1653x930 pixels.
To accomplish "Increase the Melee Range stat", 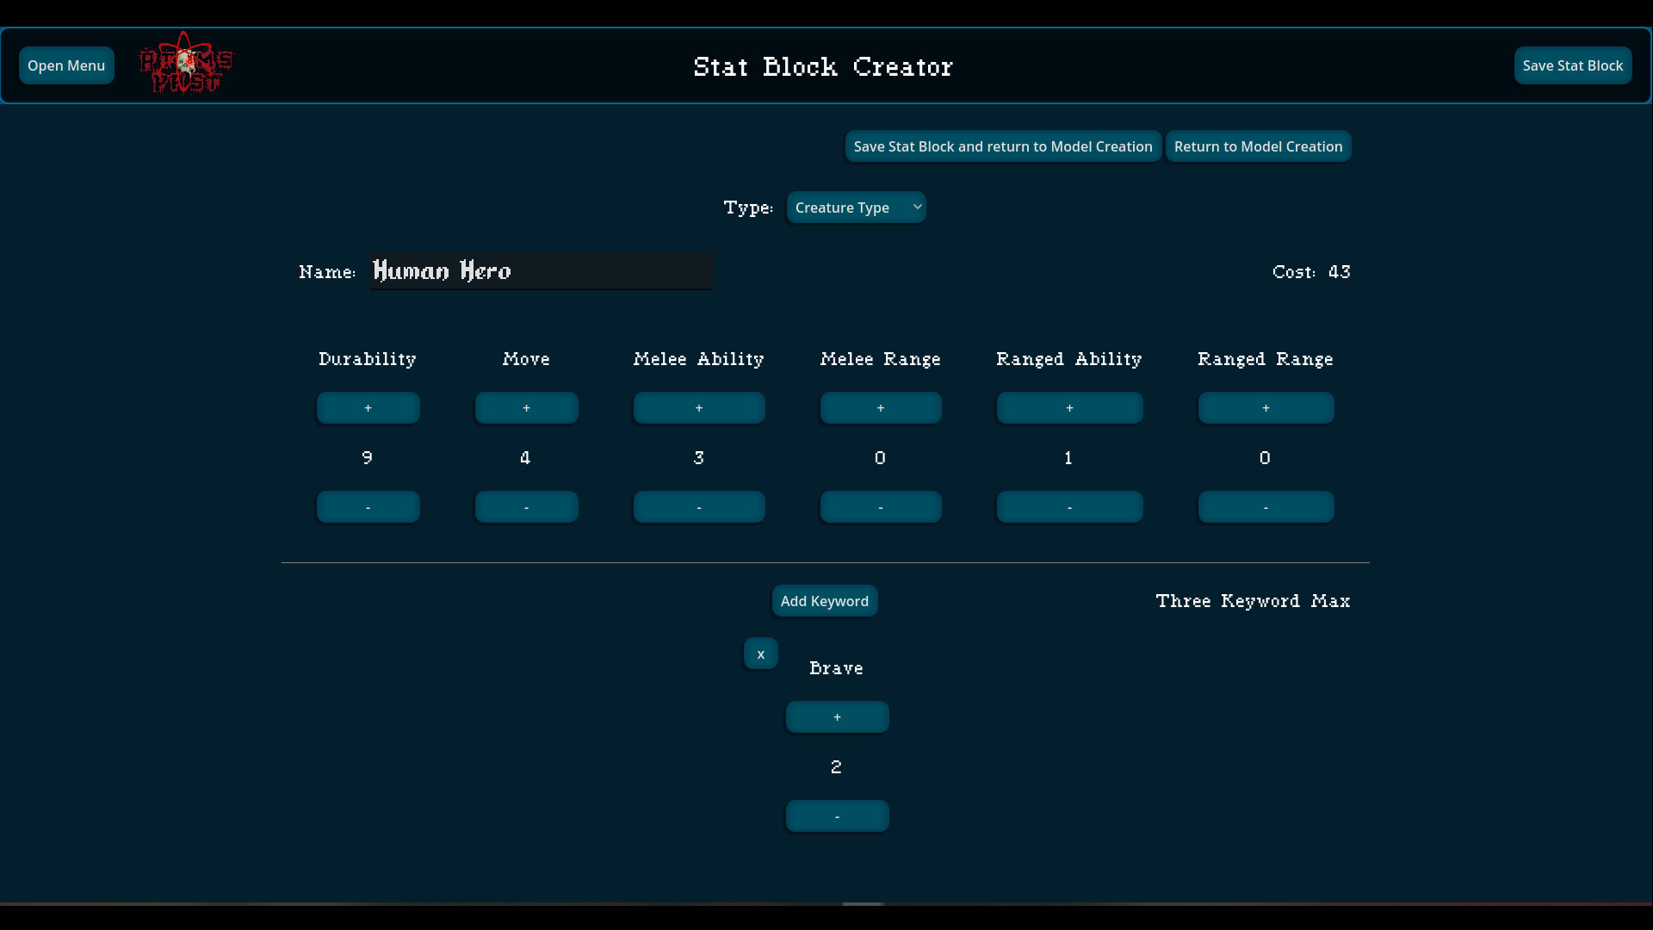I will 881,407.
